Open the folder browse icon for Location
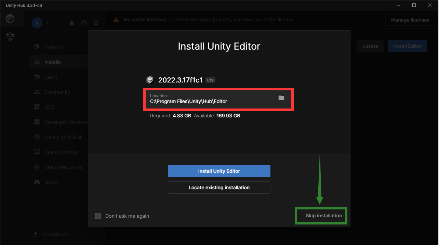 click(281, 98)
